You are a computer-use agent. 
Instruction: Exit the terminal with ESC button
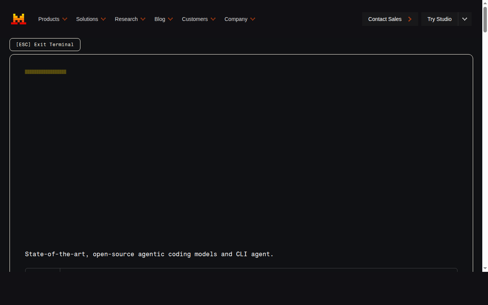click(x=45, y=45)
